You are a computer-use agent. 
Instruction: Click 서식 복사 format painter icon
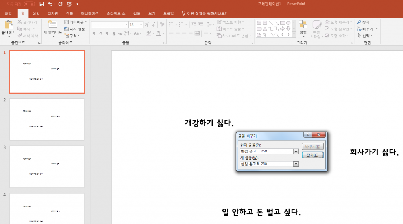(20, 35)
